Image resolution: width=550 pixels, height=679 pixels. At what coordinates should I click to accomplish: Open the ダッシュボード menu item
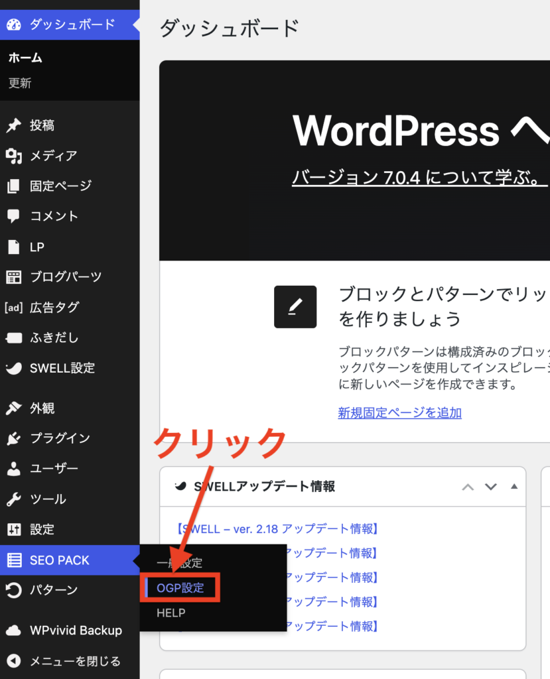[70, 25]
